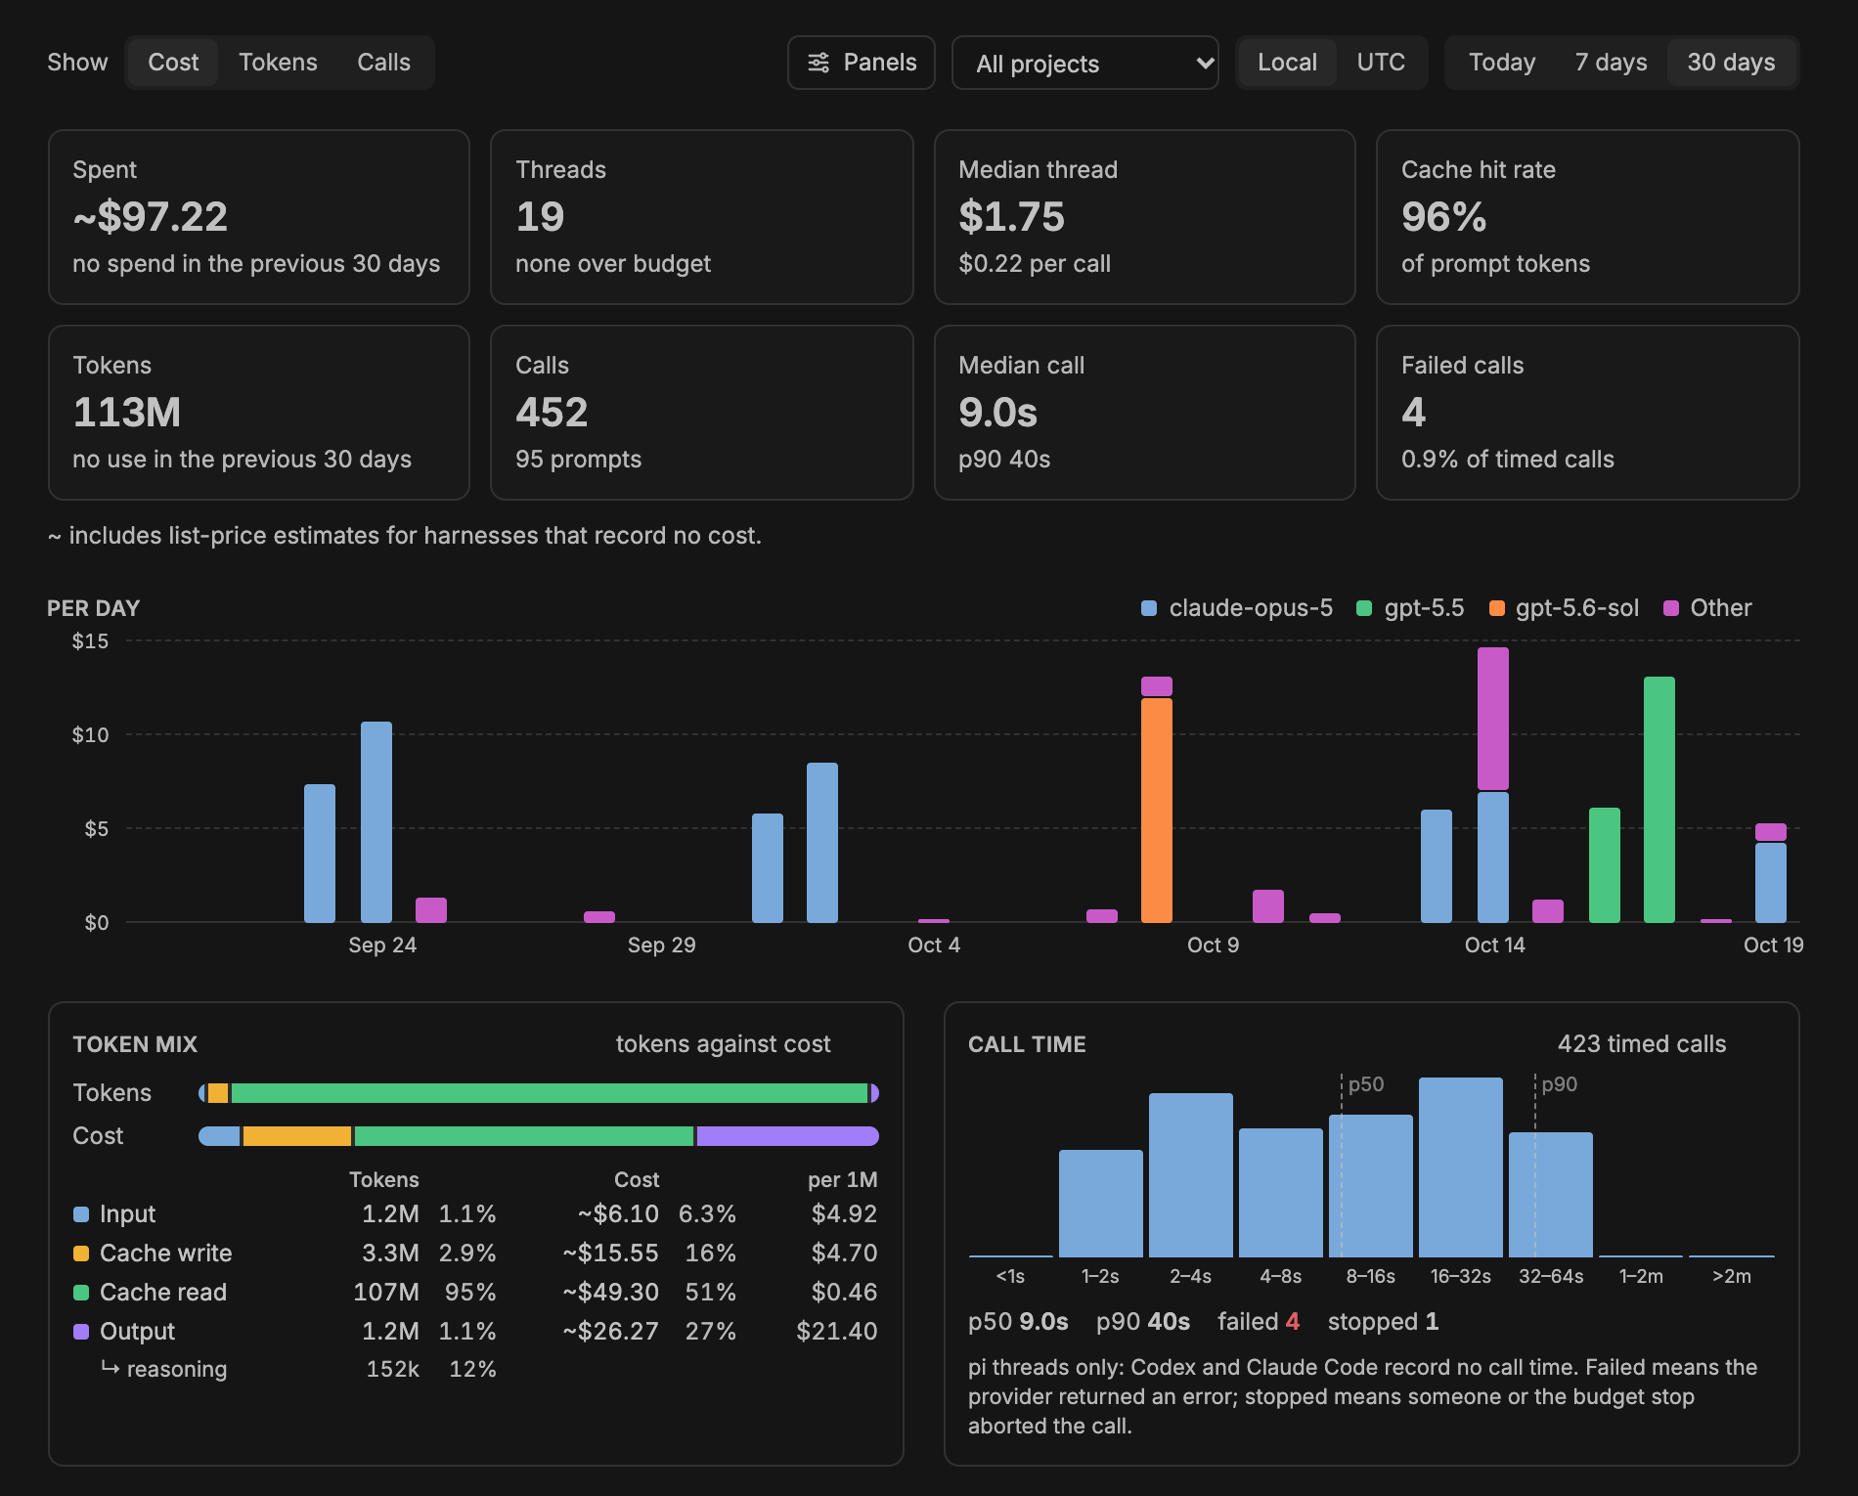Screen dimensions: 1858x1496
Task: Click the Median thread $1.75 card
Action: tap(1145, 217)
